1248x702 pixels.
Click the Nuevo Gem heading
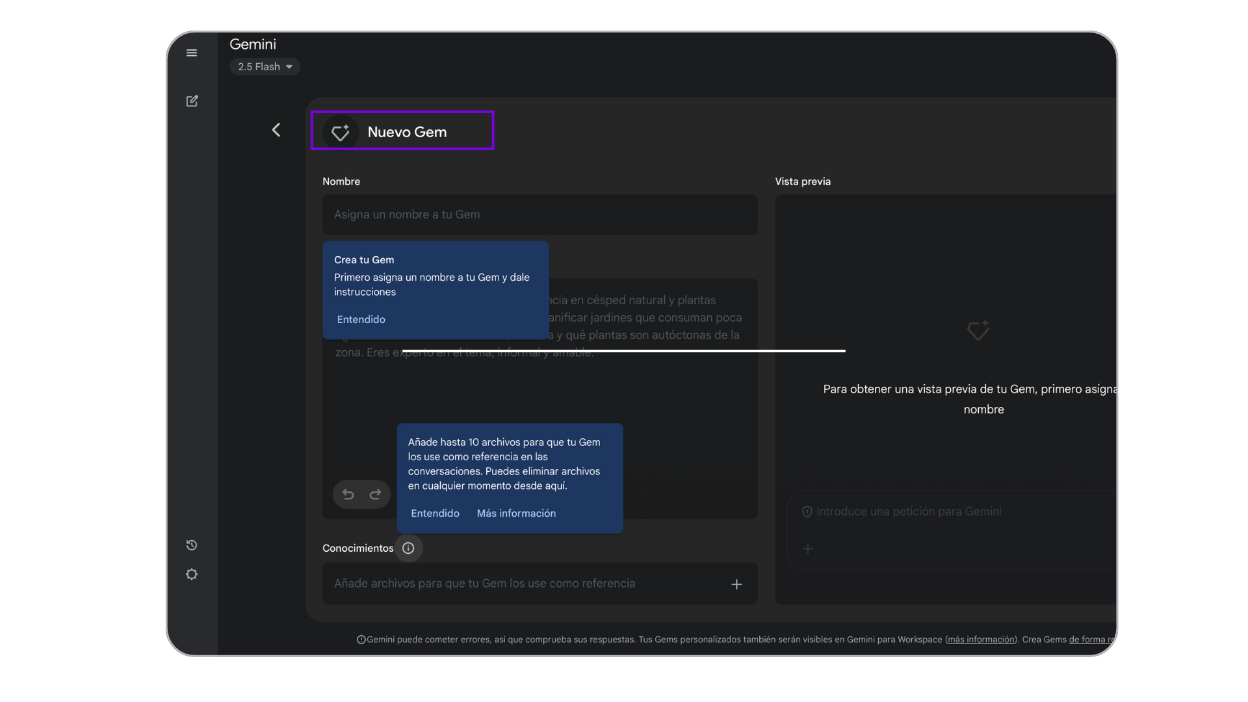(407, 132)
